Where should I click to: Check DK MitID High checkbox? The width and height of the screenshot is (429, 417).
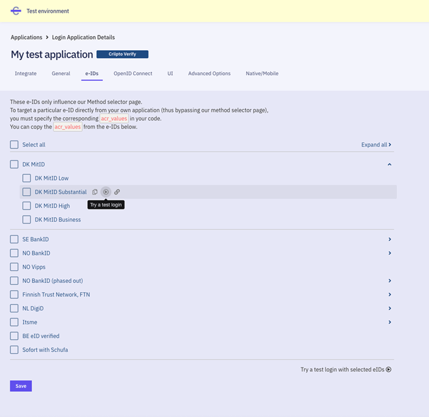coord(26,206)
